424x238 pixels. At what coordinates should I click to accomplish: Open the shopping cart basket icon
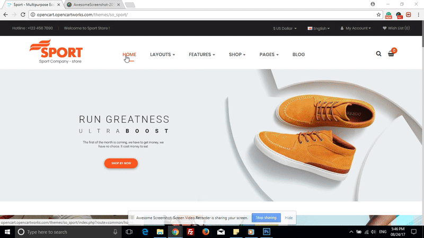click(x=391, y=54)
